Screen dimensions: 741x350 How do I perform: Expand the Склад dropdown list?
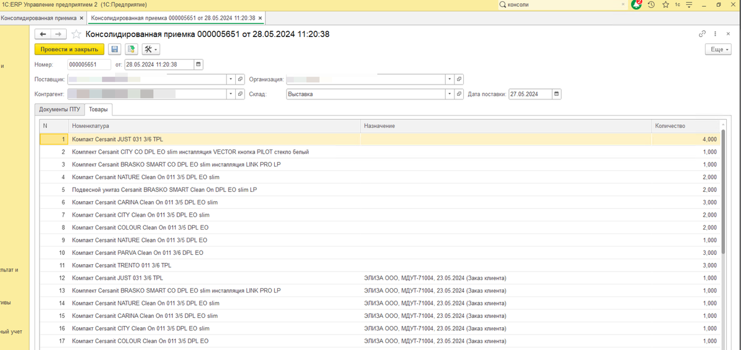[450, 94]
